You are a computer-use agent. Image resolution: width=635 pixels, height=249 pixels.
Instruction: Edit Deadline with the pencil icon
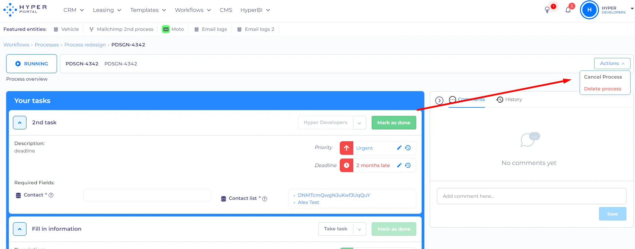[399, 165]
